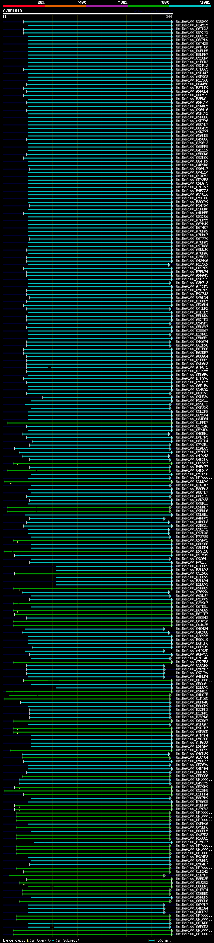Click the short cyan bar for UniRef100_A4RH05
Image resolution: width=214 pixels, height=943 pixels.
point(97,518)
